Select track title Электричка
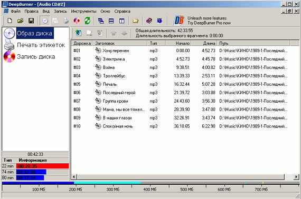The height and width of the screenshot is (199, 301). [x=114, y=59]
